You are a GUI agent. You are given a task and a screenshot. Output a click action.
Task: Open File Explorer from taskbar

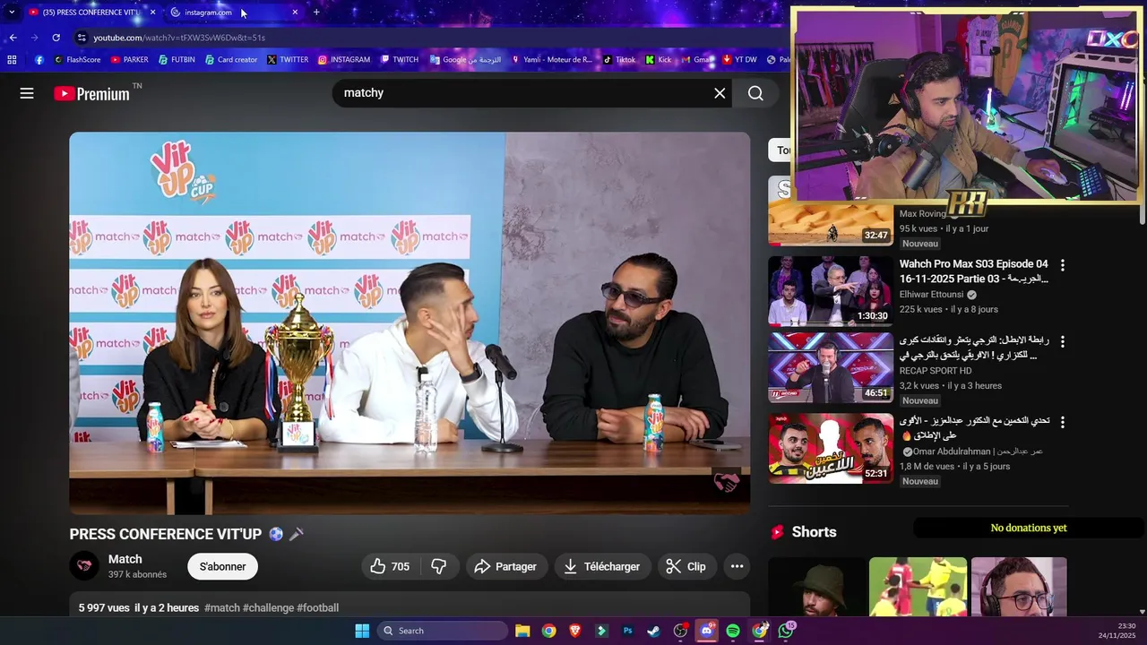click(522, 631)
